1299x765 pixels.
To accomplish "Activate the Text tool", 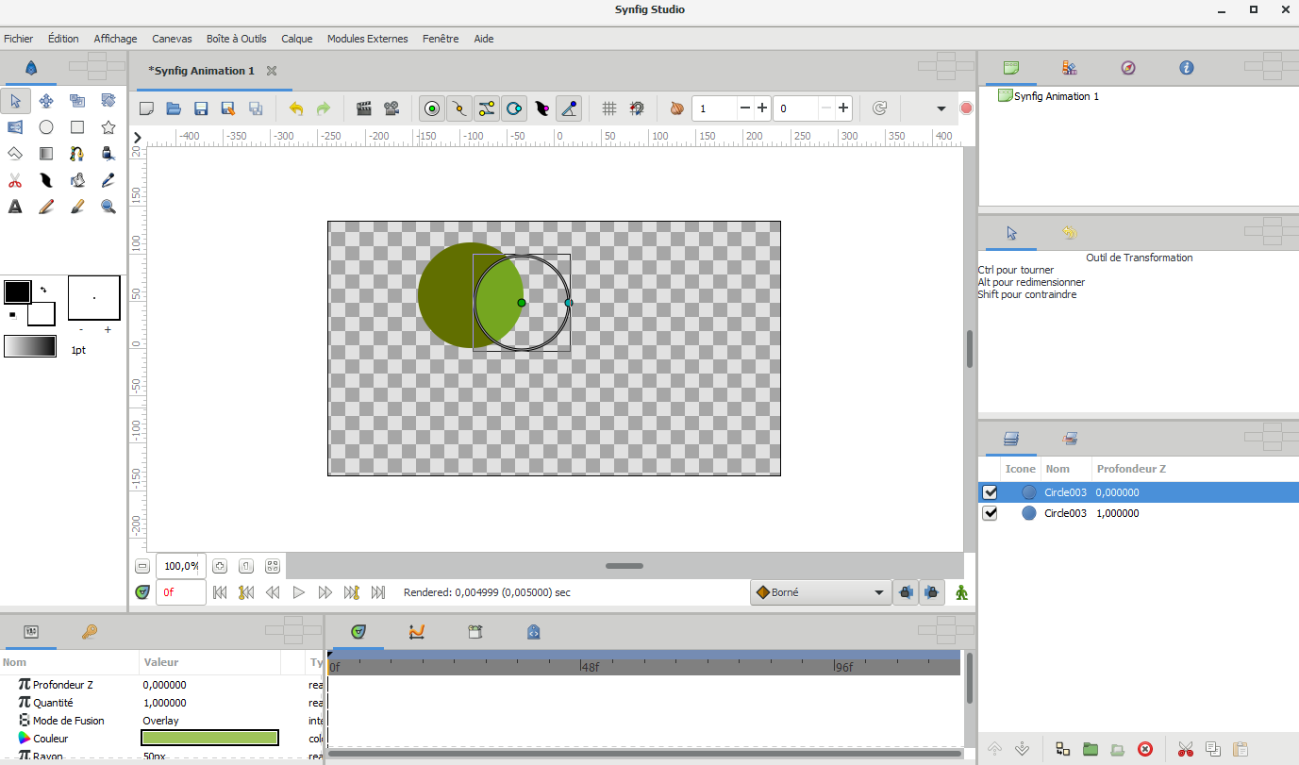I will (x=15, y=206).
